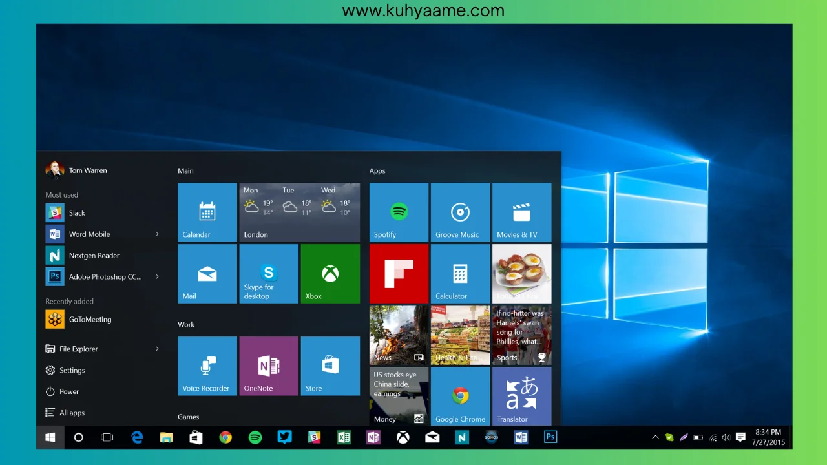Viewport: 827px width, 465px height.
Task: Open Task View from the taskbar
Action: 107,437
